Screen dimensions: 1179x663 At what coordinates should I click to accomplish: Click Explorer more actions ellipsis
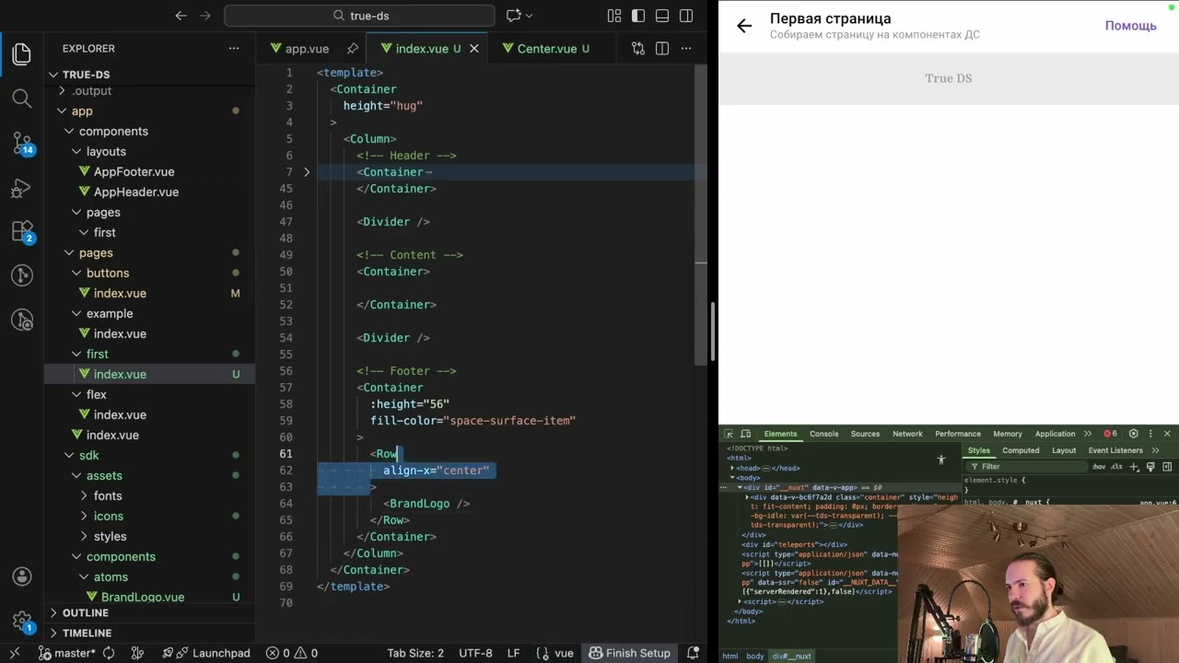[235, 49]
